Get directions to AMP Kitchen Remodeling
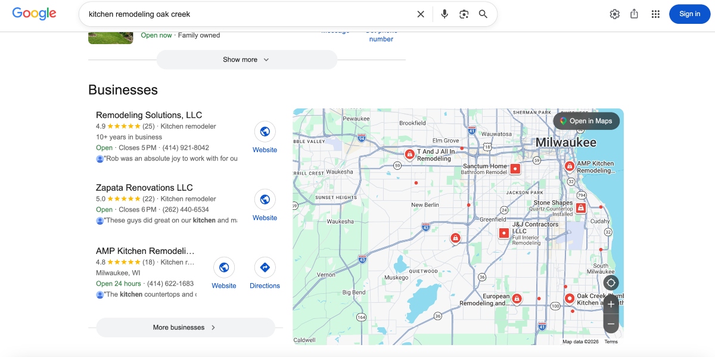Screen dimensions: 715x357 (265, 268)
